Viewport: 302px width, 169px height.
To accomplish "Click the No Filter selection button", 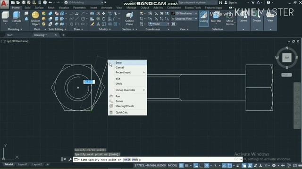I will 216,18.
